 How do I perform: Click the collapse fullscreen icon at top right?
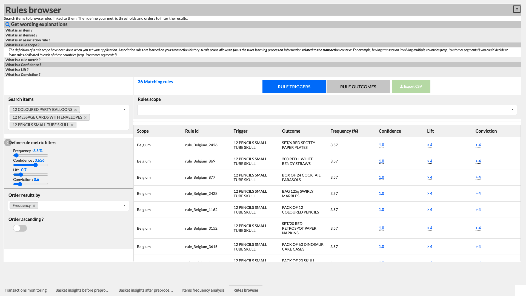pyautogui.click(x=517, y=9)
